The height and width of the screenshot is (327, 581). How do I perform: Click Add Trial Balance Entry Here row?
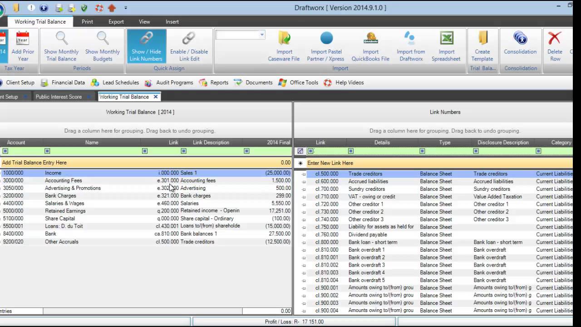(x=146, y=163)
